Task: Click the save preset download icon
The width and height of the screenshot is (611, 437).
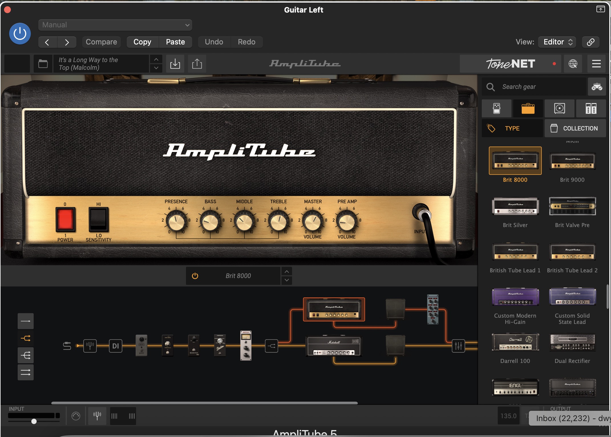Action: point(175,64)
